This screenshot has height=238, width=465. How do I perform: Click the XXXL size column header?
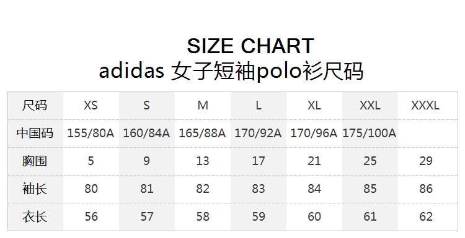(425, 105)
